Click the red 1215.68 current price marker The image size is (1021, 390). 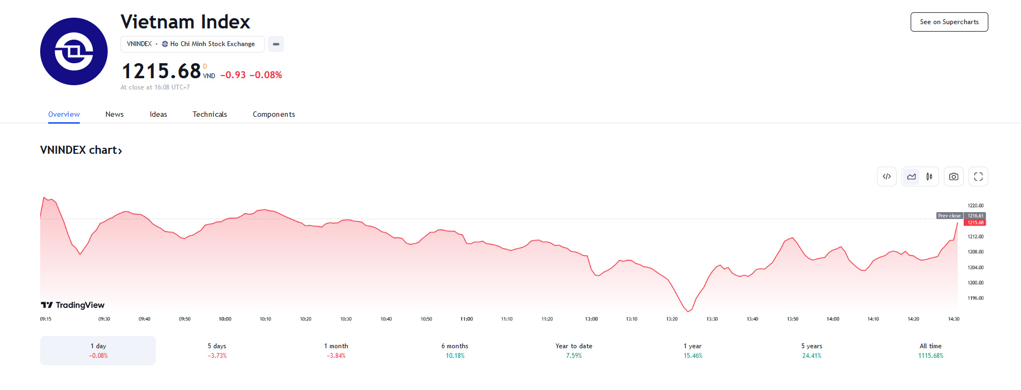975,223
